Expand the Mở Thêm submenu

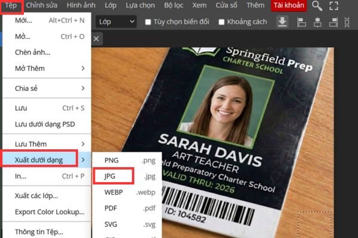[x=47, y=68]
